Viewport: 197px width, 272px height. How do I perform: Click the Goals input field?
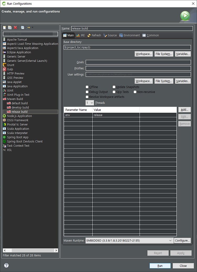pyautogui.click(x=138, y=62)
